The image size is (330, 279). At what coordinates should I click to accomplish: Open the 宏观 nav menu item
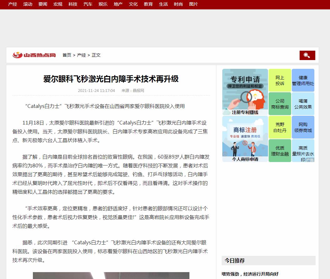point(58,4)
